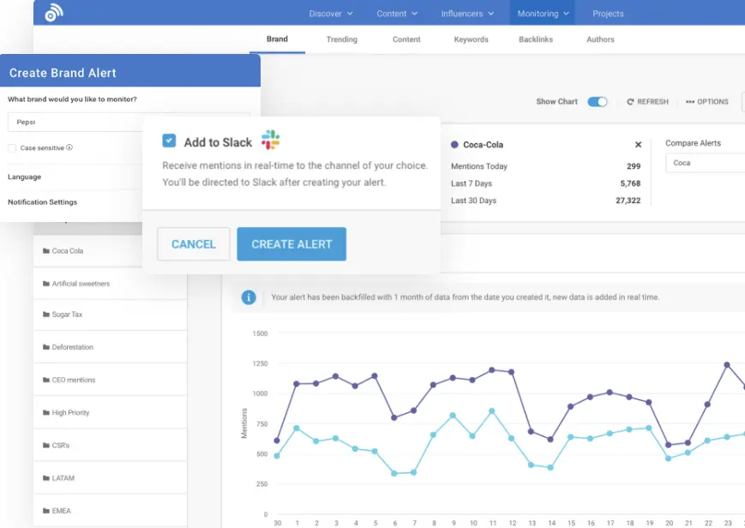Expand the Notification Settings section

tap(42, 202)
